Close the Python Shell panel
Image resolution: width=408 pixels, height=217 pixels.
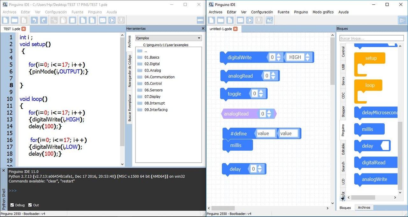tap(4, 171)
